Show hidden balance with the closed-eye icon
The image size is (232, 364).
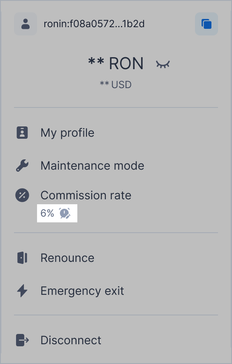coord(163,64)
